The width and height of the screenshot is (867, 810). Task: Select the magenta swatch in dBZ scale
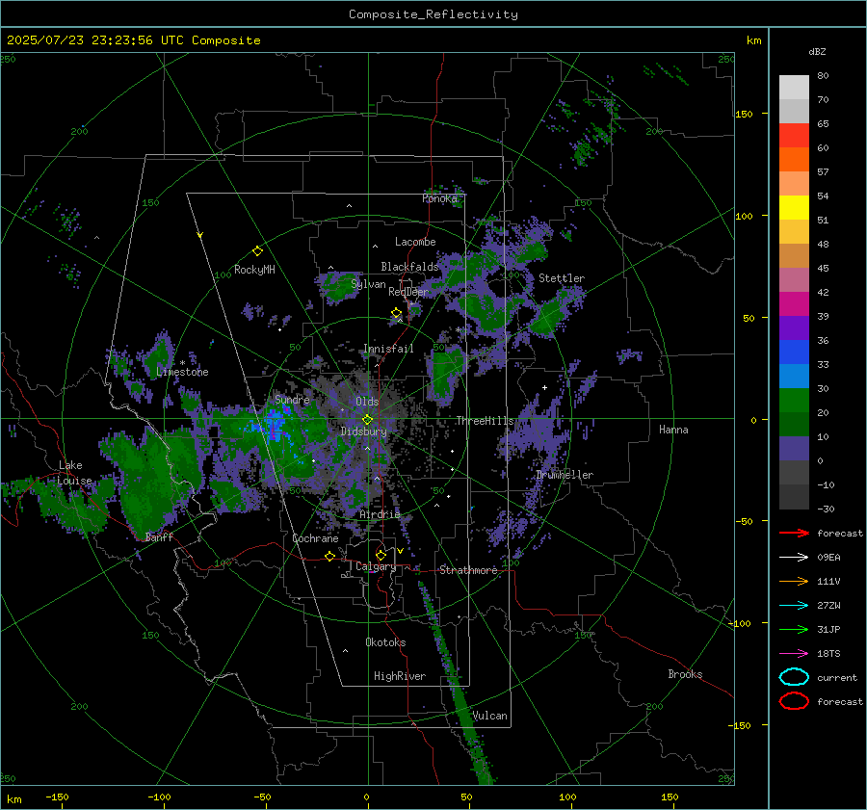pos(794,304)
